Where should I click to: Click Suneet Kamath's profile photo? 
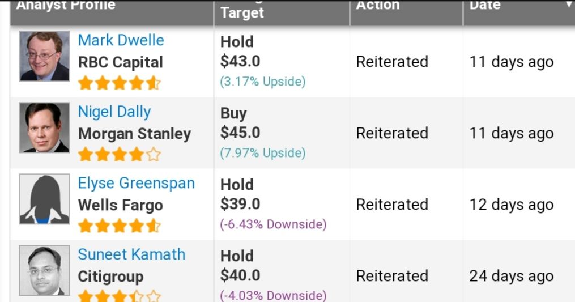click(44, 270)
